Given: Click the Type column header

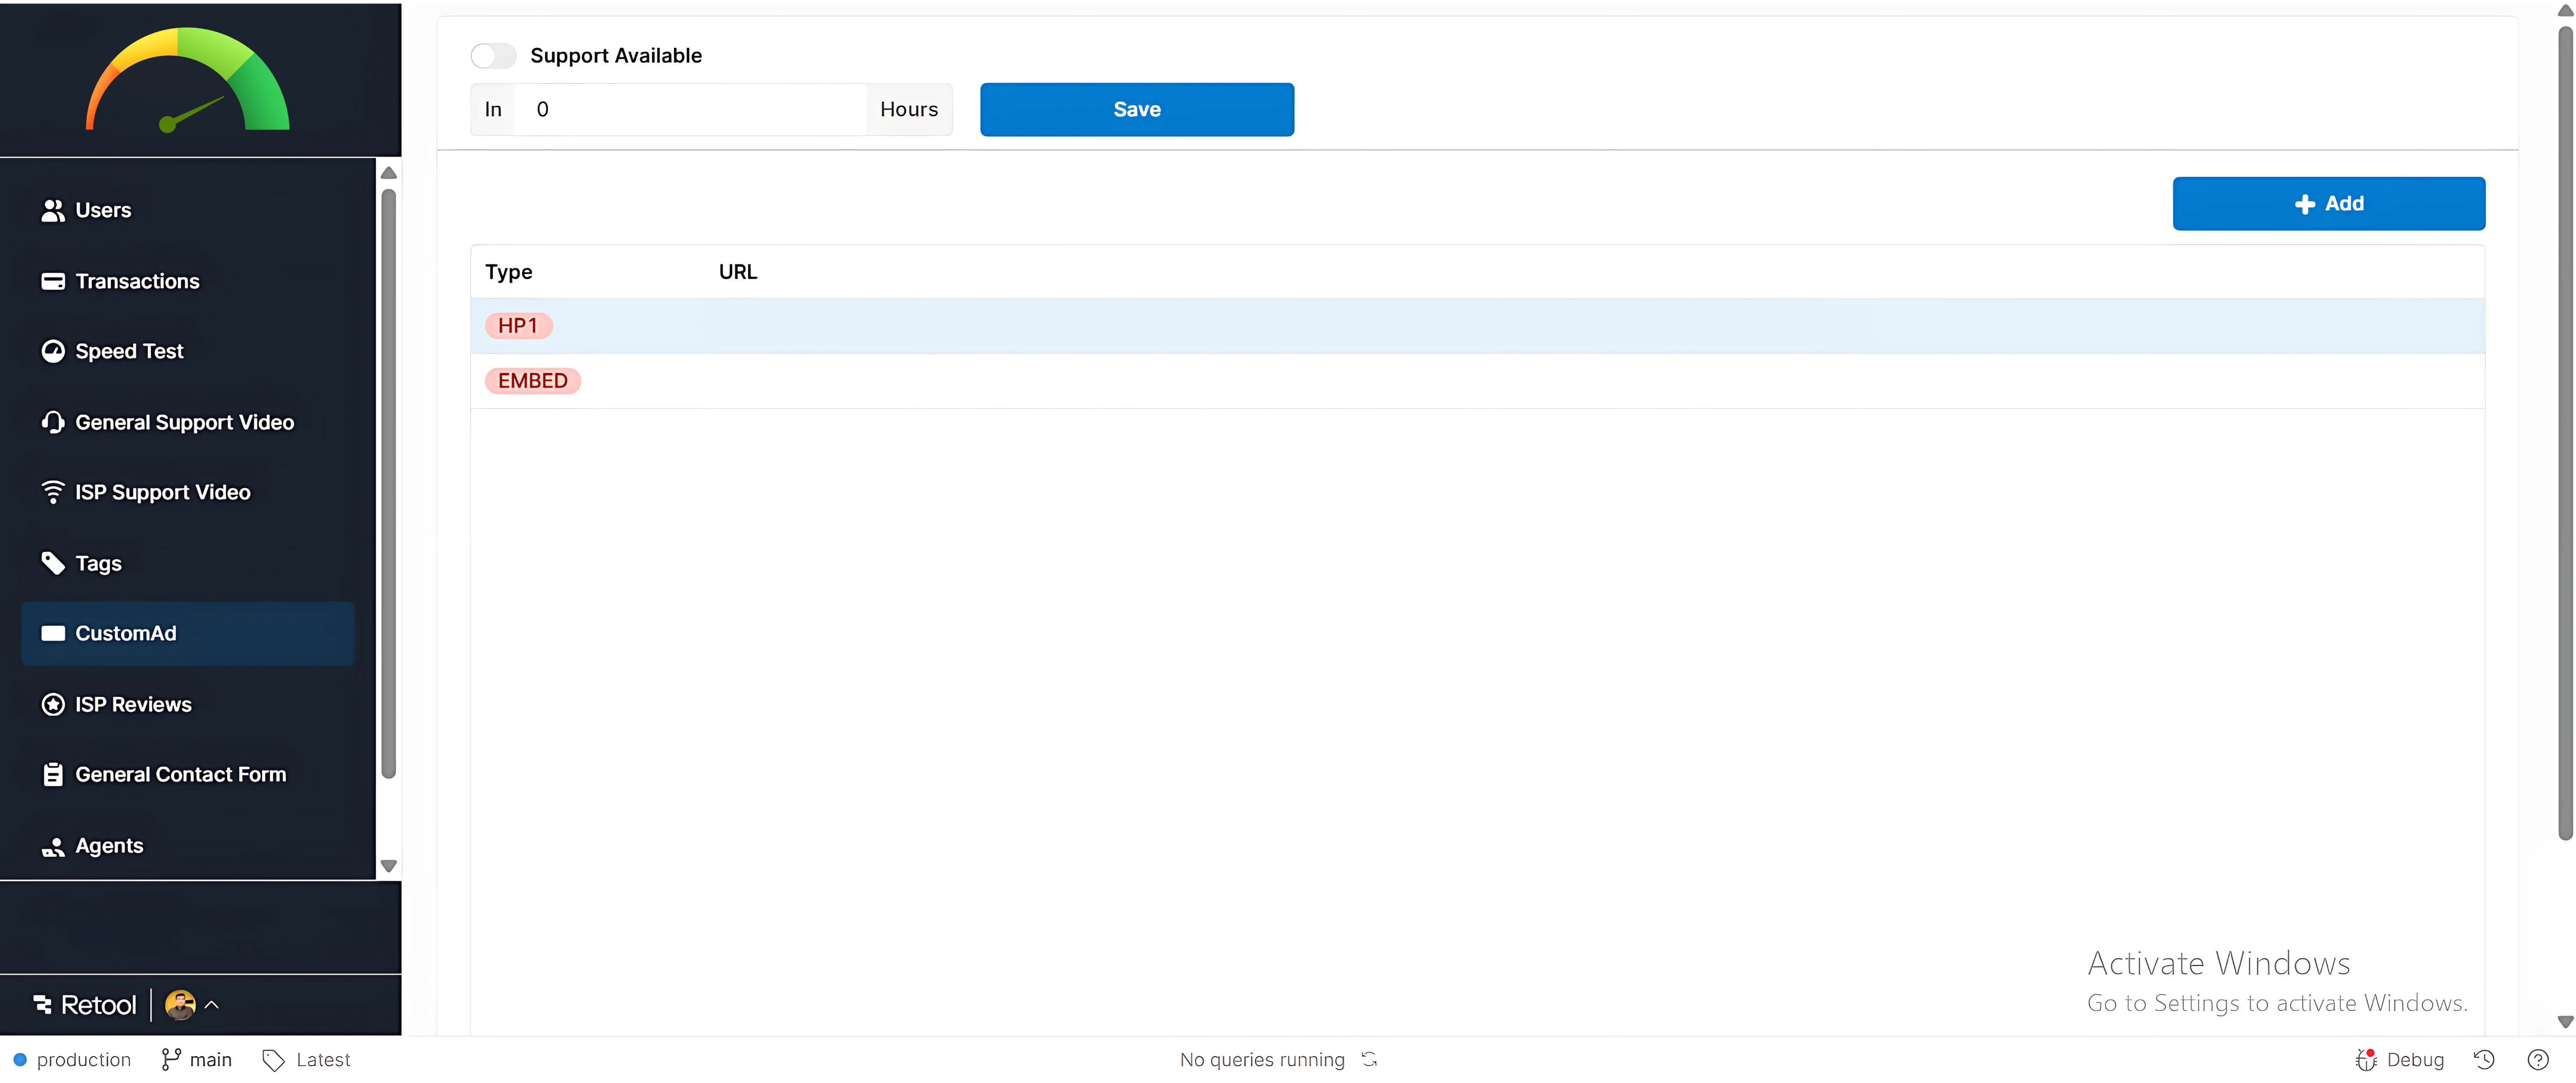Looking at the screenshot, I should 509,272.
